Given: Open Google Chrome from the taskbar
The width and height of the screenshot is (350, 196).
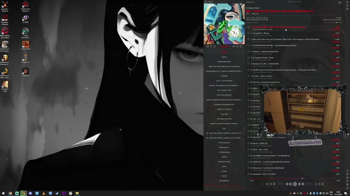Looking at the screenshot, I should pyautogui.click(x=10, y=193).
